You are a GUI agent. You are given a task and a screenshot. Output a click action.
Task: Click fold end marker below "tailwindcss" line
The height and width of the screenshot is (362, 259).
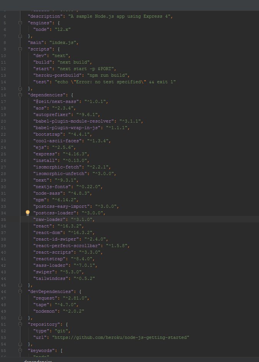click(20, 285)
